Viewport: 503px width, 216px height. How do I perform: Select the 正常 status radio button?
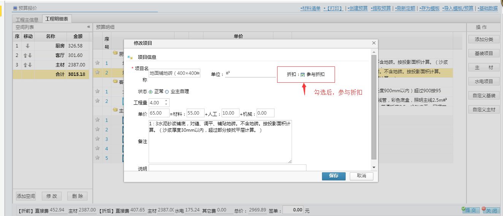pyautogui.click(x=151, y=92)
